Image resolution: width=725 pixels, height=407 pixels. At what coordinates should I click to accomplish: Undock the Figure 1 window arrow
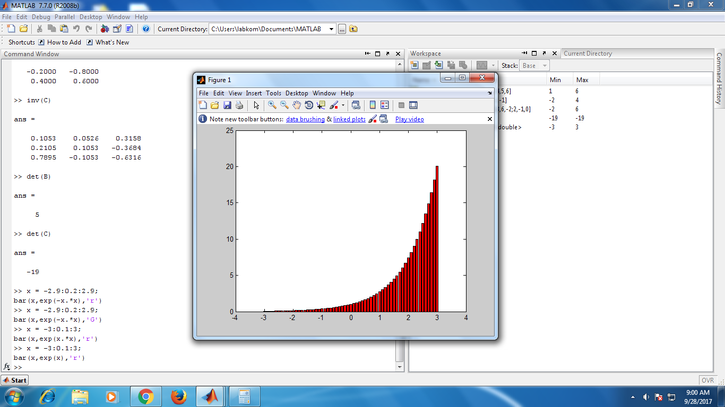(x=490, y=93)
